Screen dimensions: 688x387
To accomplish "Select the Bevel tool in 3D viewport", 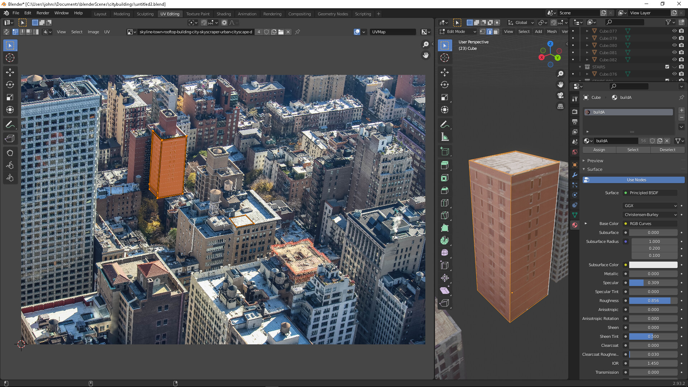I will pyautogui.click(x=445, y=190).
